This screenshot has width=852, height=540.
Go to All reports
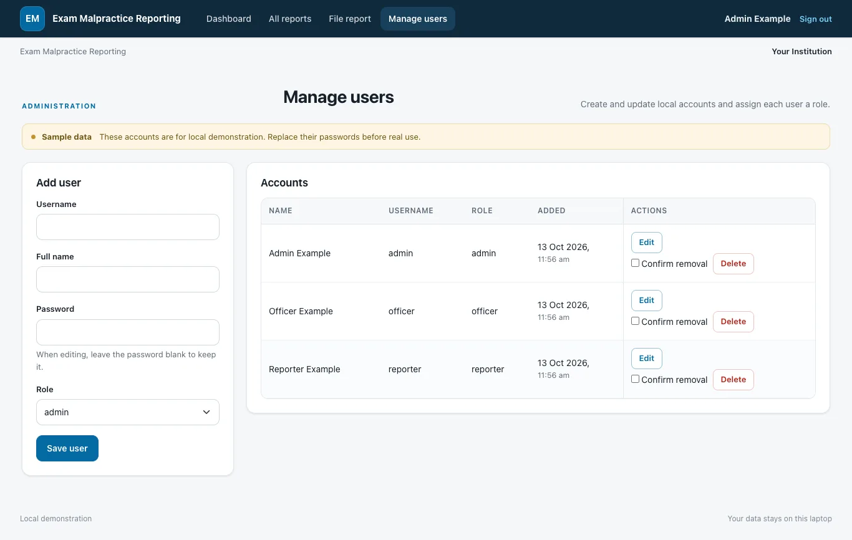point(290,19)
